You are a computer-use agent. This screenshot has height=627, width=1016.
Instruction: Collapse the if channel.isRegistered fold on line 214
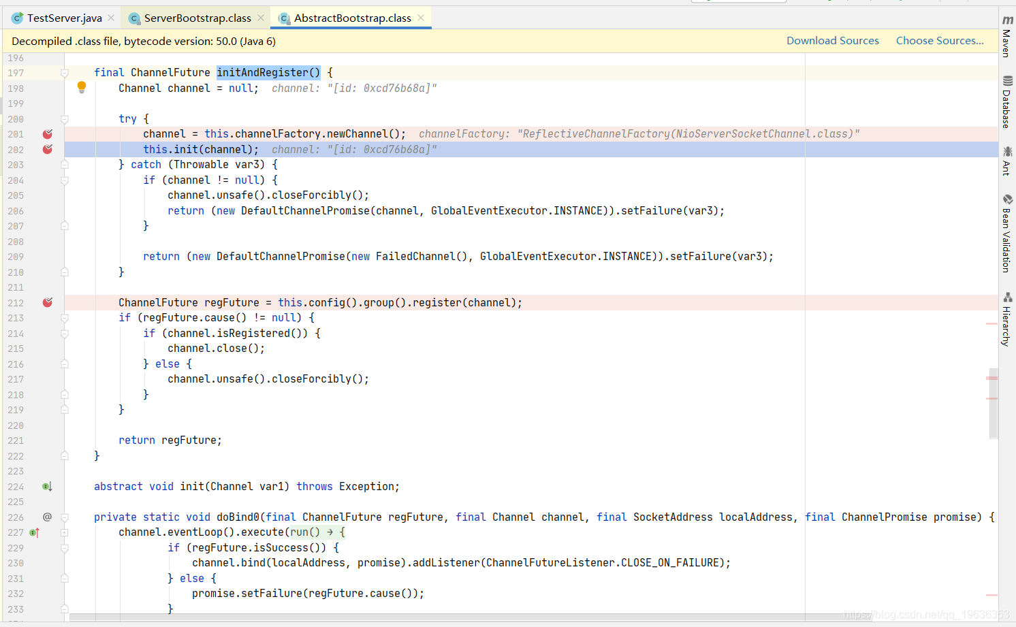[x=65, y=334]
